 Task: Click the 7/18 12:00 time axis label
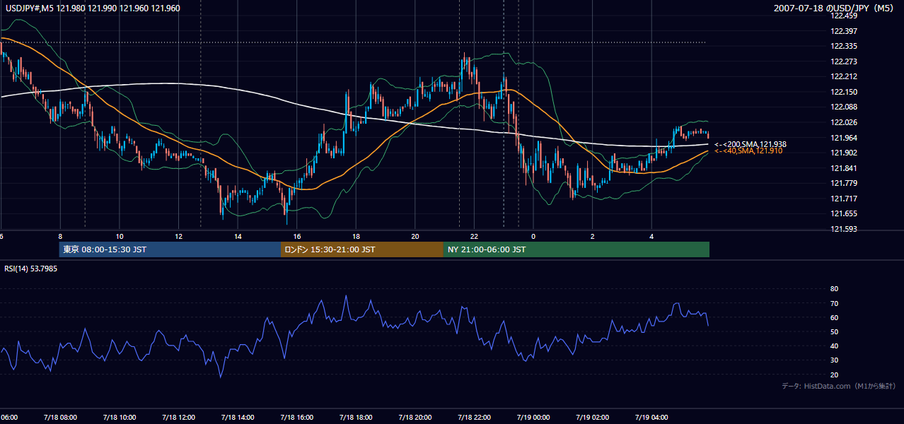coord(178,418)
